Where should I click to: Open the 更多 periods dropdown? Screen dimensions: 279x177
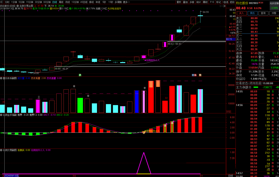tap(126, 2)
